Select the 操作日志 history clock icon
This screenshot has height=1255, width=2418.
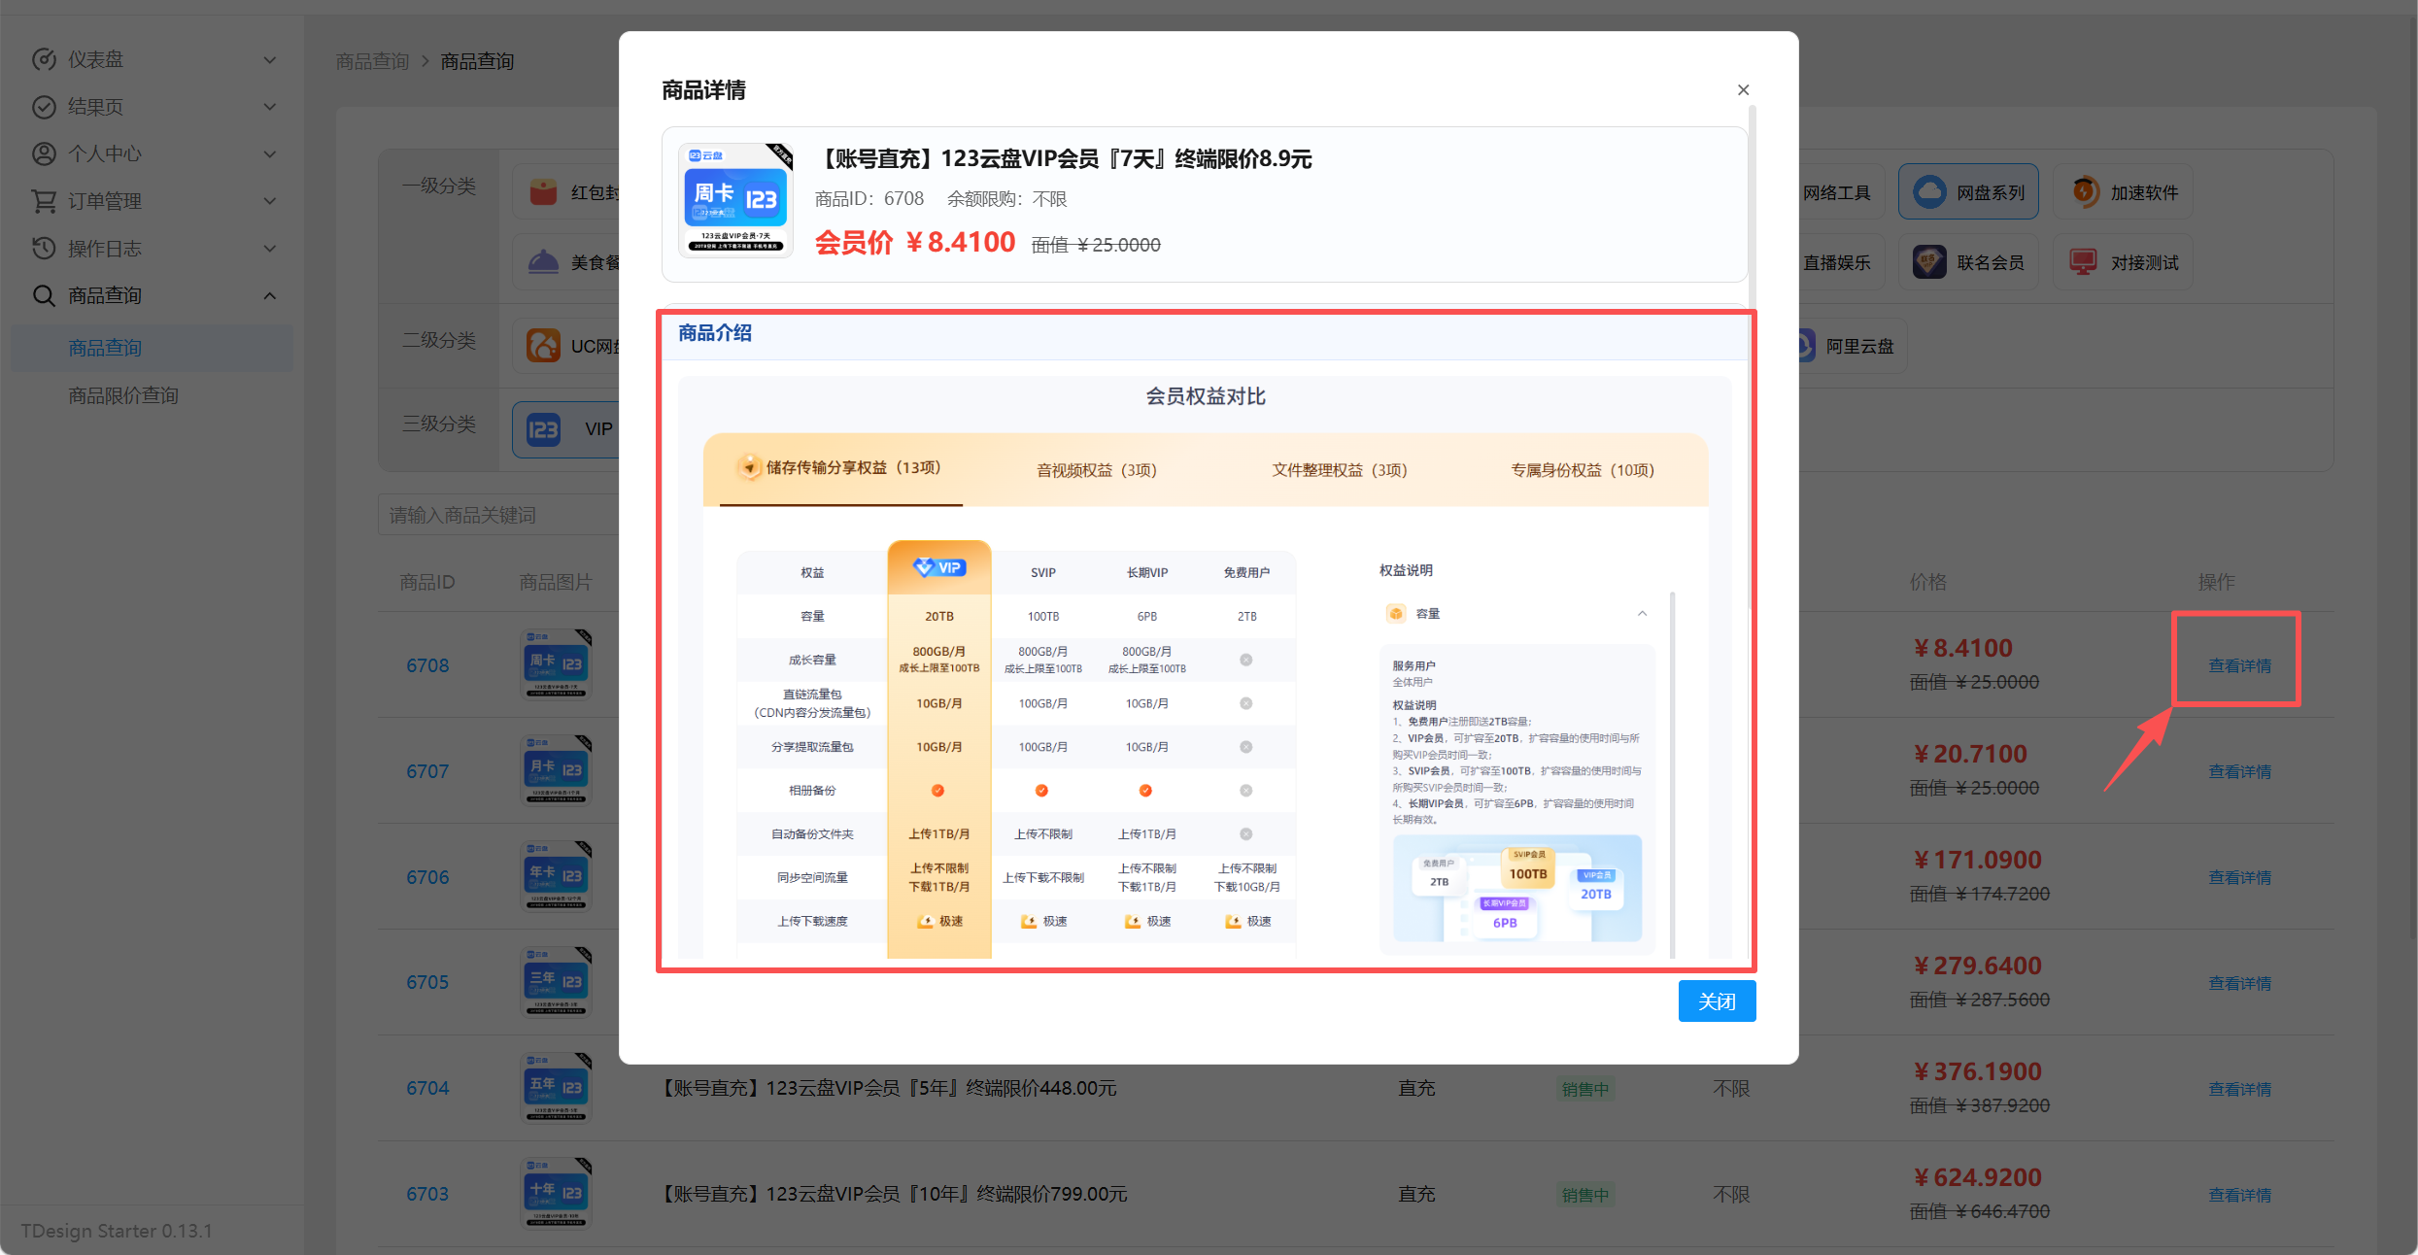point(45,249)
